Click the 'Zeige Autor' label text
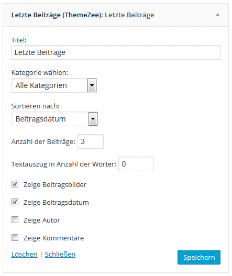 (42, 220)
